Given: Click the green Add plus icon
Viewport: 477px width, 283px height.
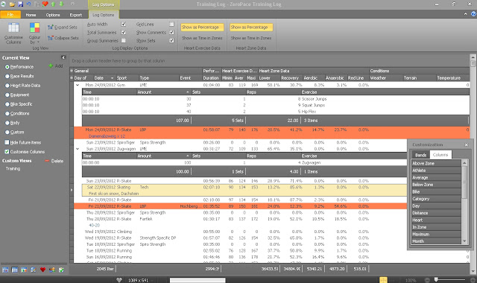Looking at the screenshot, I should 51,66.
